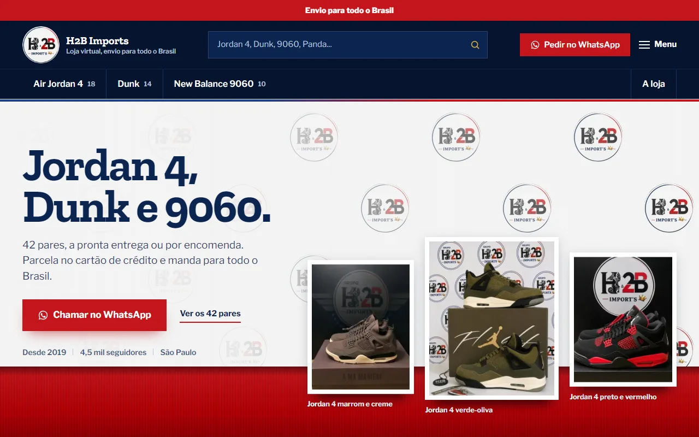Open the Air Jordan 4 category
The width and height of the screenshot is (699, 437).
coord(64,84)
